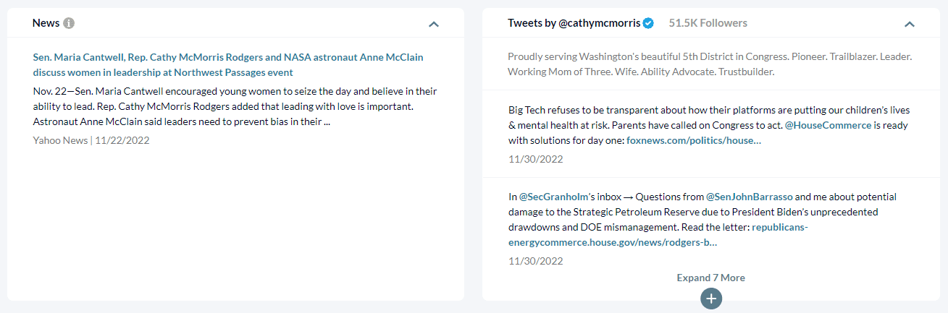The height and width of the screenshot is (313, 948).
Task: Click the news summary starting 'Nov. 22'
Action: click(x=235, y=106)
